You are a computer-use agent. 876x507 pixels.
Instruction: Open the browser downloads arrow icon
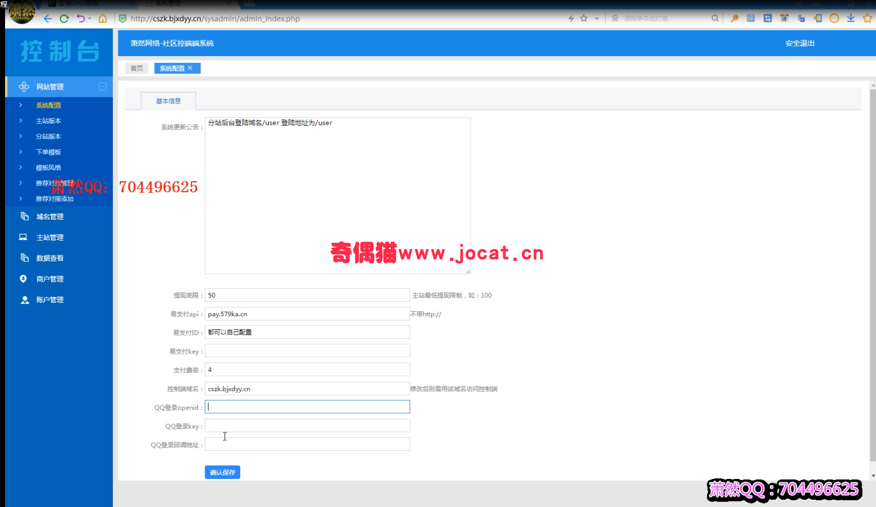(851, 19)
